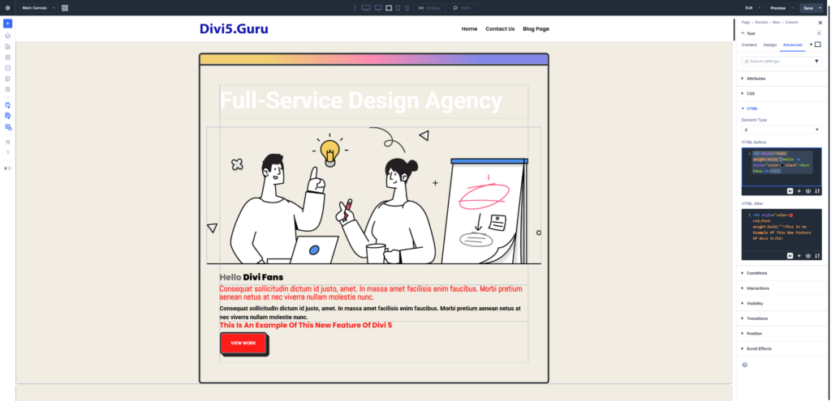Open the help question mark icon
This screenshot has width=831, height=401.
point(7,152)
